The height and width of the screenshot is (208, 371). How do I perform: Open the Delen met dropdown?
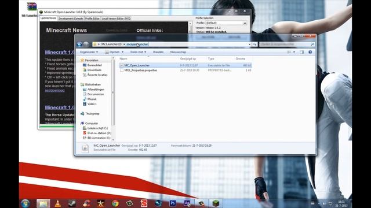click(138, 52)
